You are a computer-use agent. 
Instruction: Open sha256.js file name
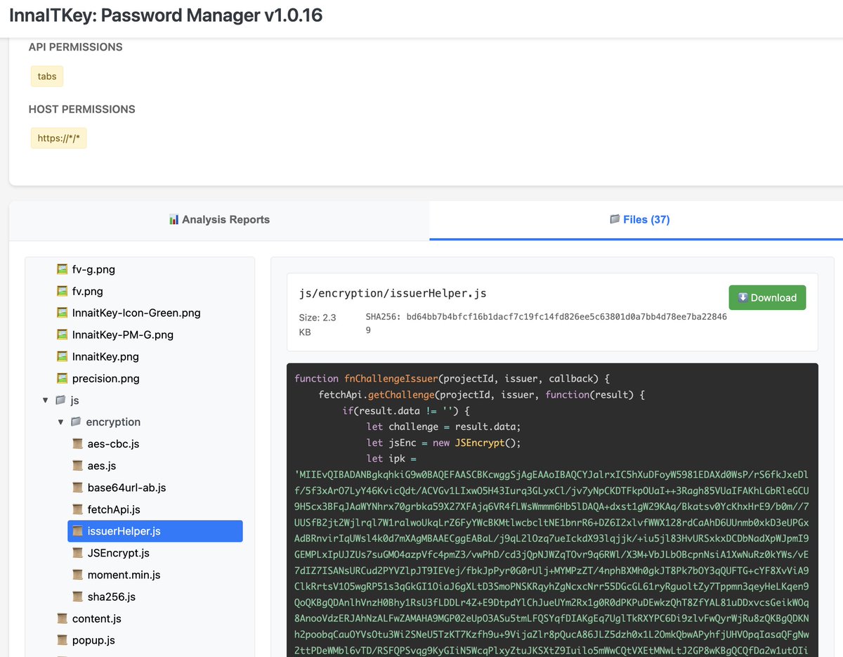pyautogui.click(x=111, y=597)
